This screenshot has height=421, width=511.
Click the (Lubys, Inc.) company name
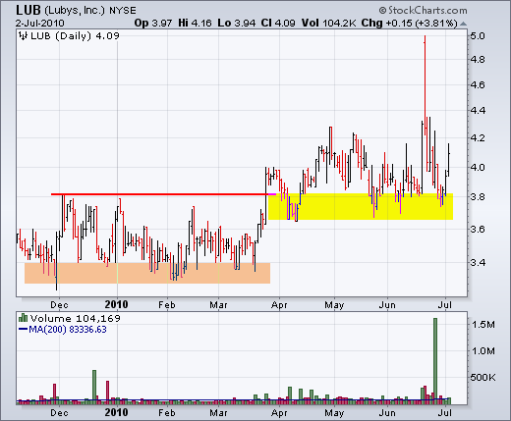(75, 11)
